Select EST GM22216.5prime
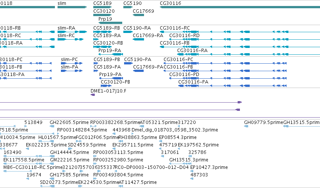This screenshot has width=320, height=188. point(70,160)
